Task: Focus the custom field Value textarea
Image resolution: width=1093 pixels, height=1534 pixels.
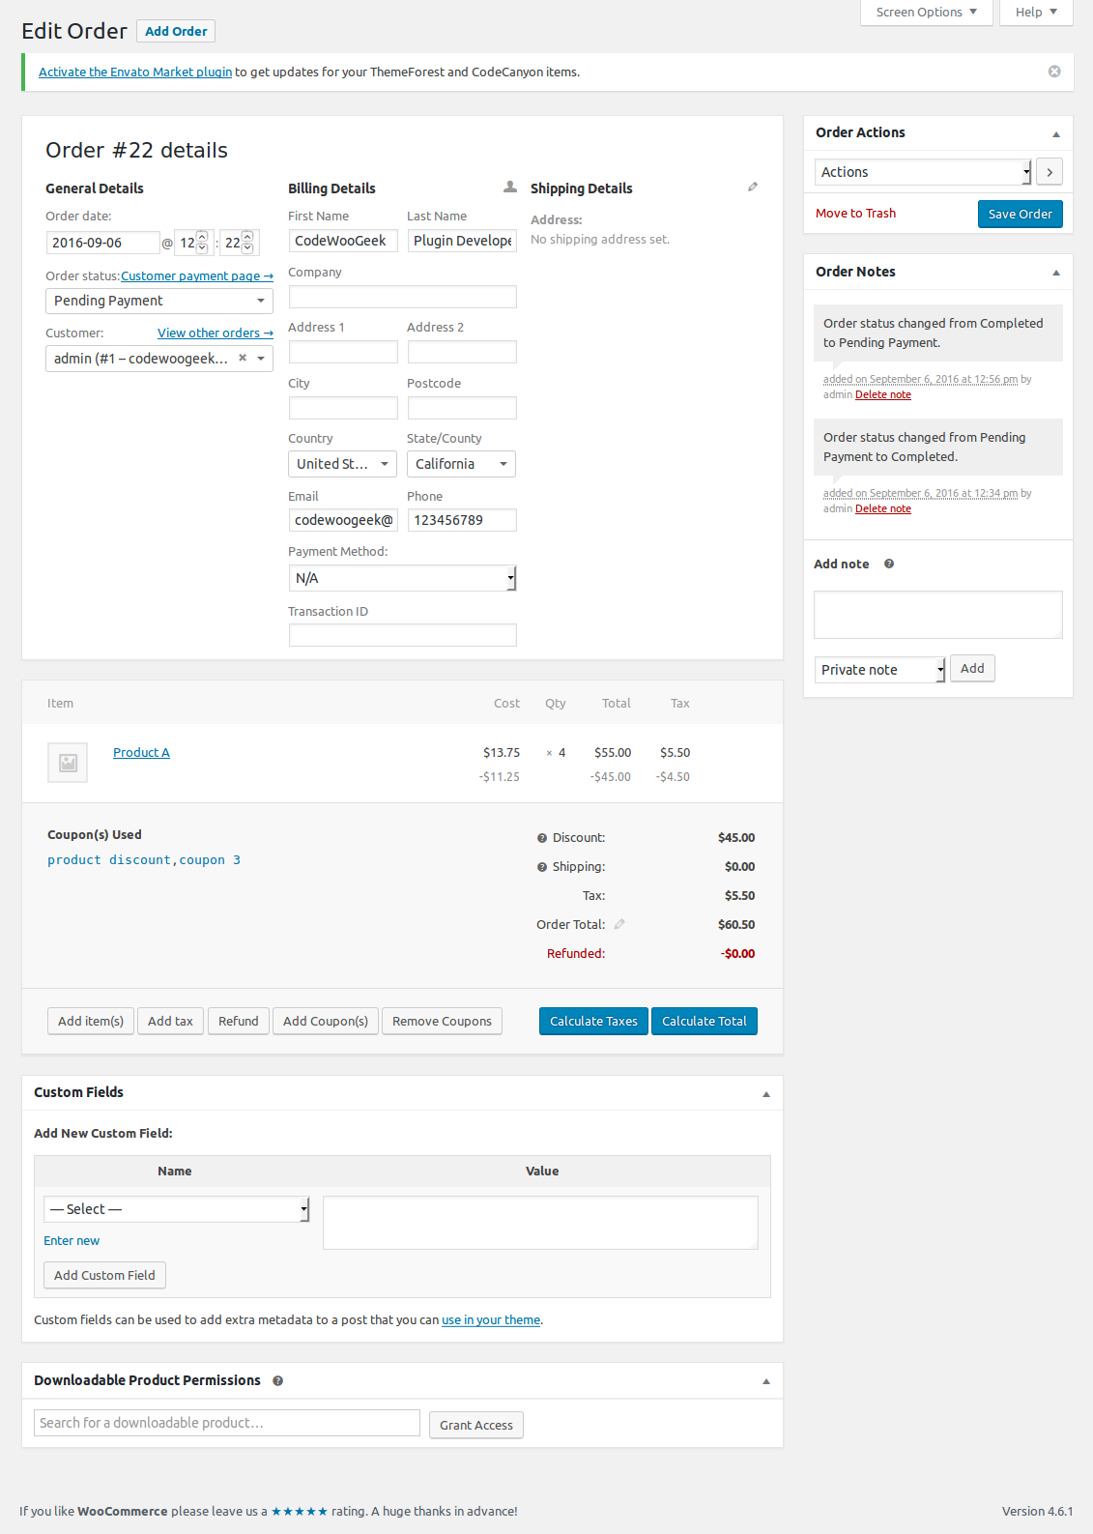Action: click(x=540, y=1223)
